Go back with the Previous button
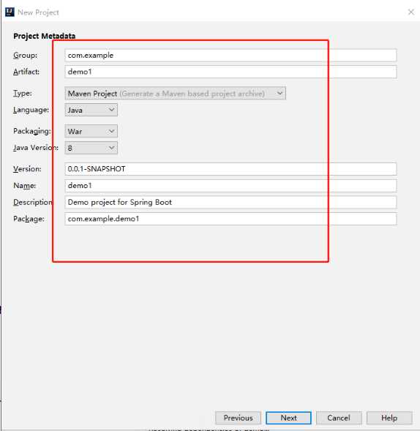 (238, 418)
